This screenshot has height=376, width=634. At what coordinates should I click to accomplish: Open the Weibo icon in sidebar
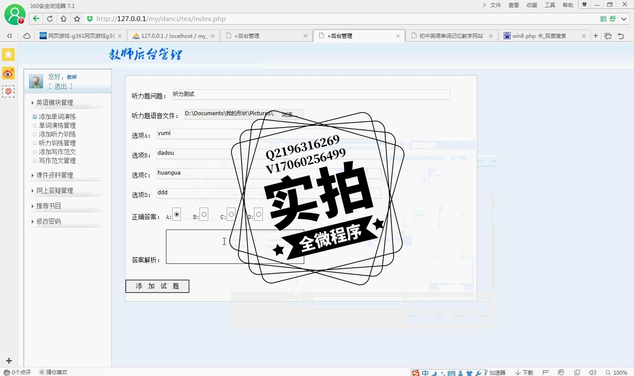(x=8, y=73)
